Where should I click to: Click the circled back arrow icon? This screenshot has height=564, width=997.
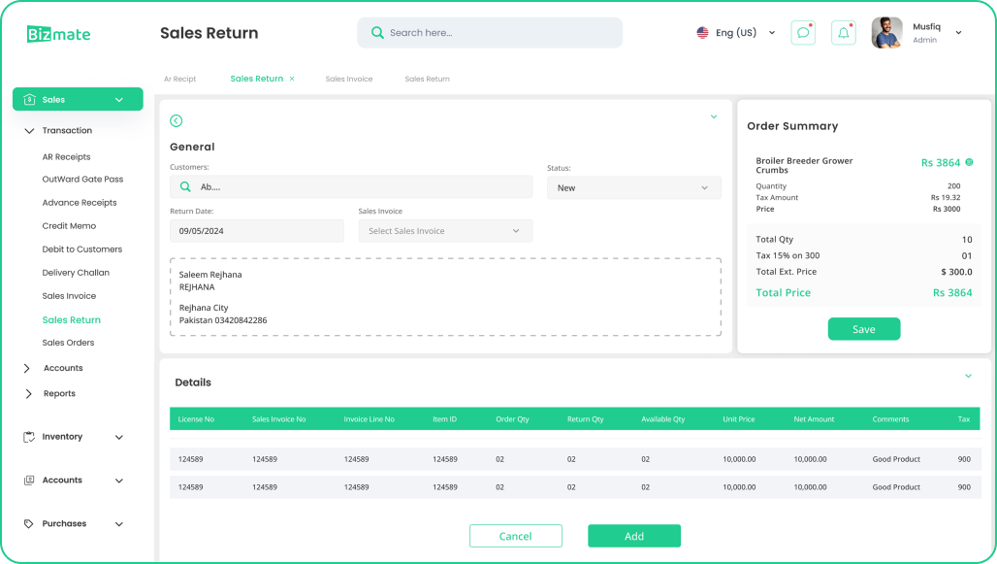pos(176,120)
